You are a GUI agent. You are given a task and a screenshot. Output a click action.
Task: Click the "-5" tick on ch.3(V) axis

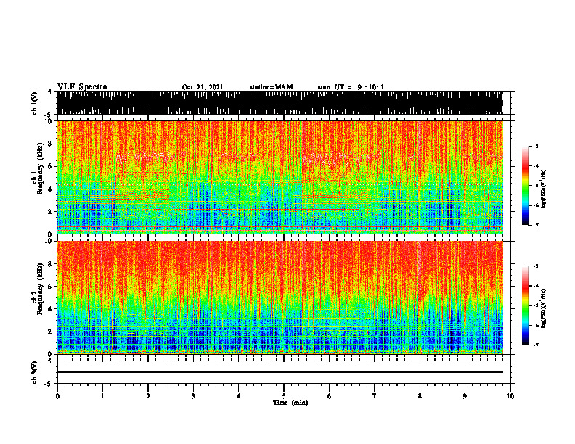coord(48,384)
